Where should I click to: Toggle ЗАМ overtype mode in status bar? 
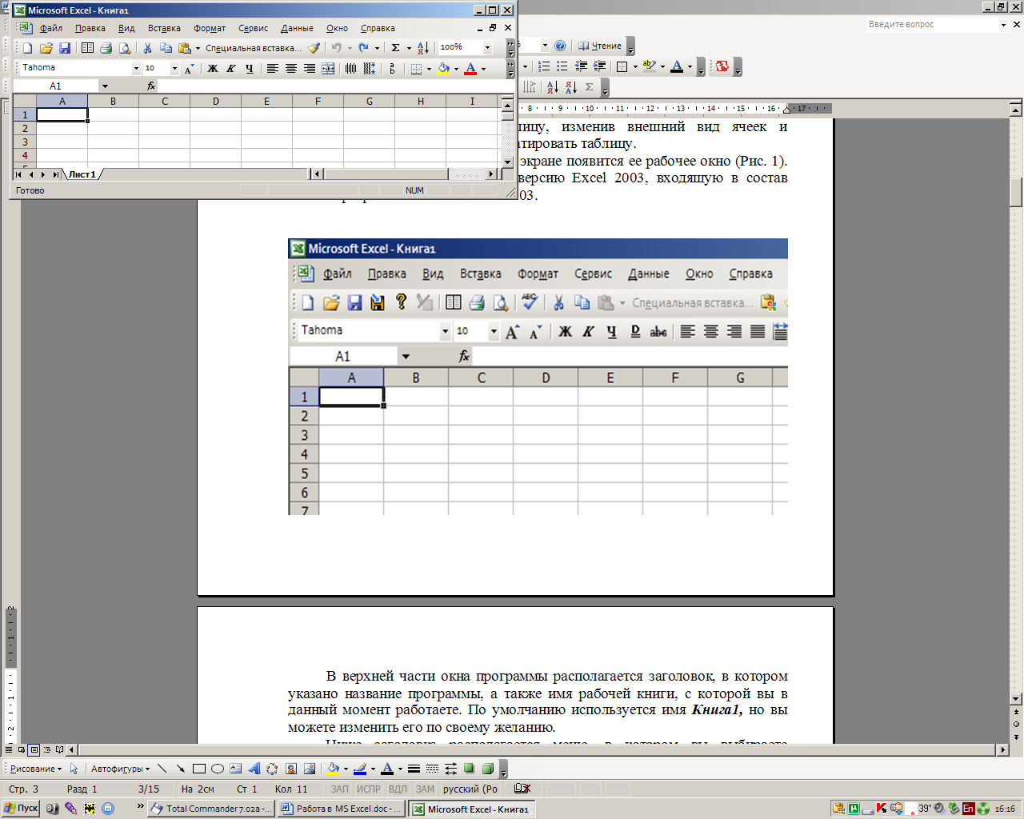coord(425,789)
